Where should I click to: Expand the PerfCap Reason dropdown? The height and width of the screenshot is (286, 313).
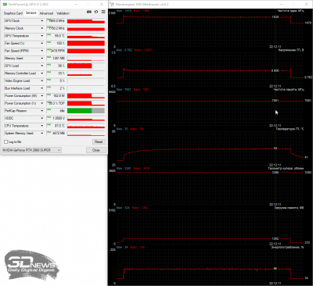41,111
